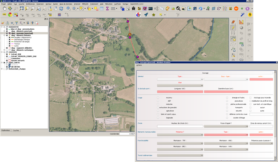Image resolution: width=278 pixels, height=162 pixels.
Task: Collapse the DIAGNOSTIC layer group
Action: (2, 27)
